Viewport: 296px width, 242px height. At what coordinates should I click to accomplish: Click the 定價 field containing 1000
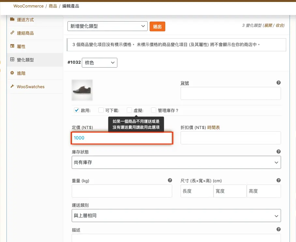(122, 138)
